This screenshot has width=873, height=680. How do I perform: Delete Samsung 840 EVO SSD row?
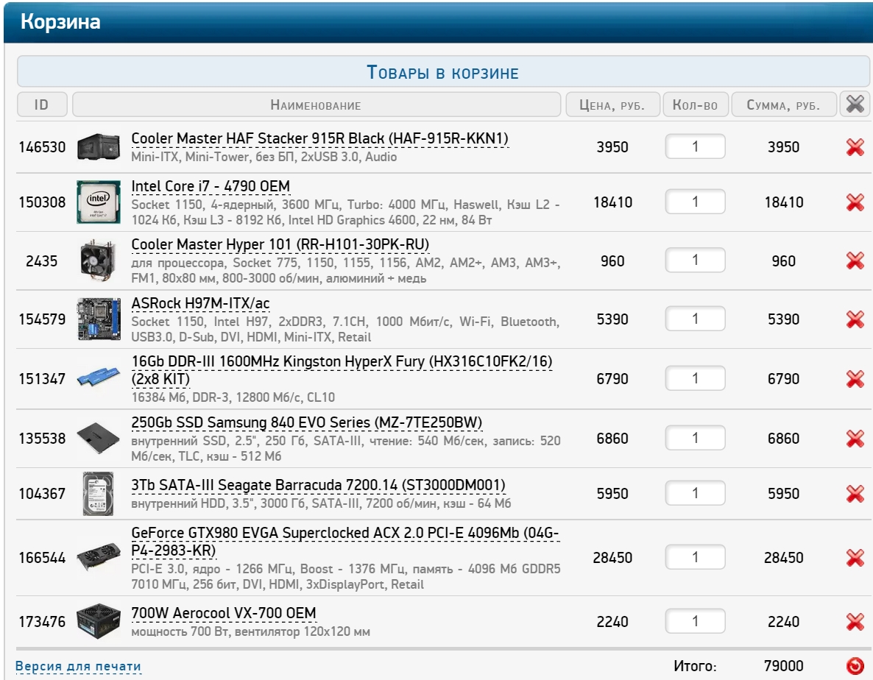(855, 439)
